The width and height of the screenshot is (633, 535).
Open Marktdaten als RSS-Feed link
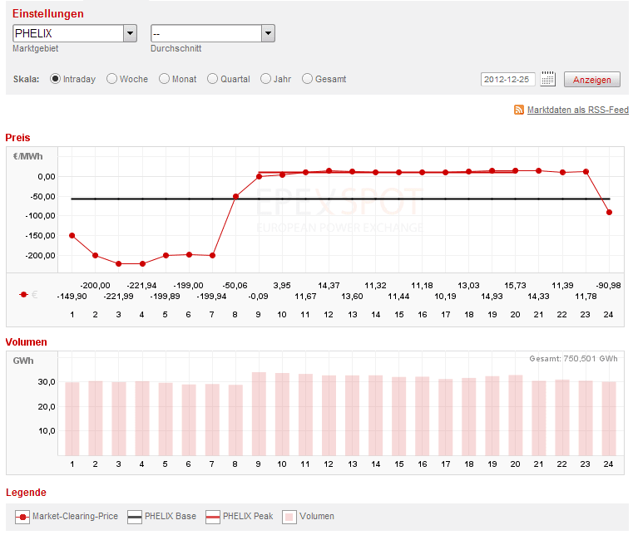coord(578,110)
